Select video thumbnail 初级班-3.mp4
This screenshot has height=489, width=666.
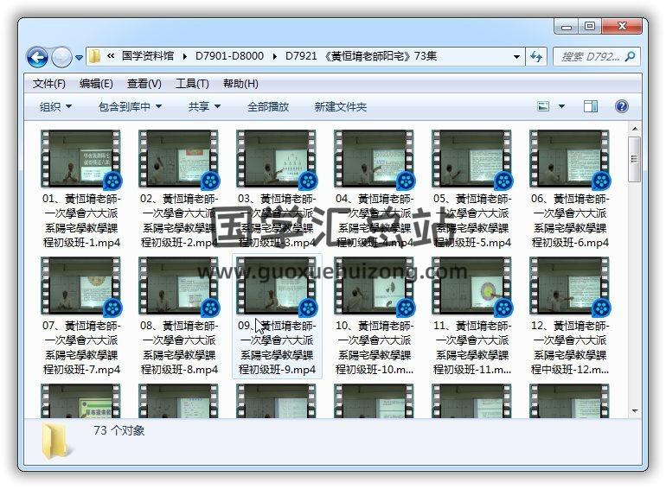(x=276, y=159)
